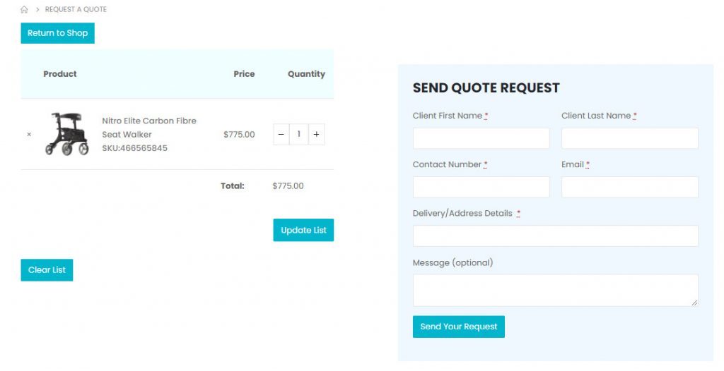Image resolution: width=724 pixels, height=371 pixels.
Task: Click the Clear List button
Action: coord(47,270)
